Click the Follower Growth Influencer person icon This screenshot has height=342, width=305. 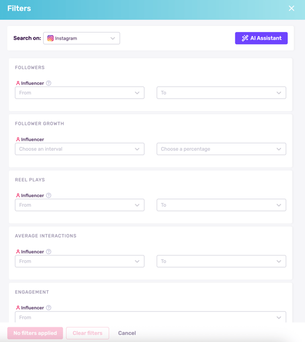tap(18, 139)
